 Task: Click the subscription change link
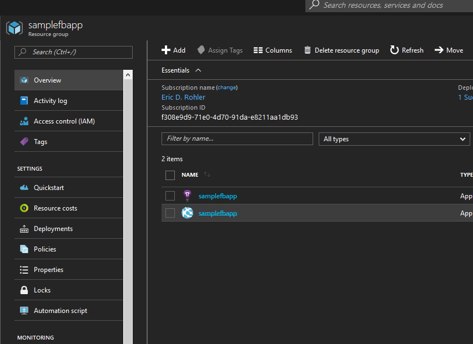click(227, 88)
